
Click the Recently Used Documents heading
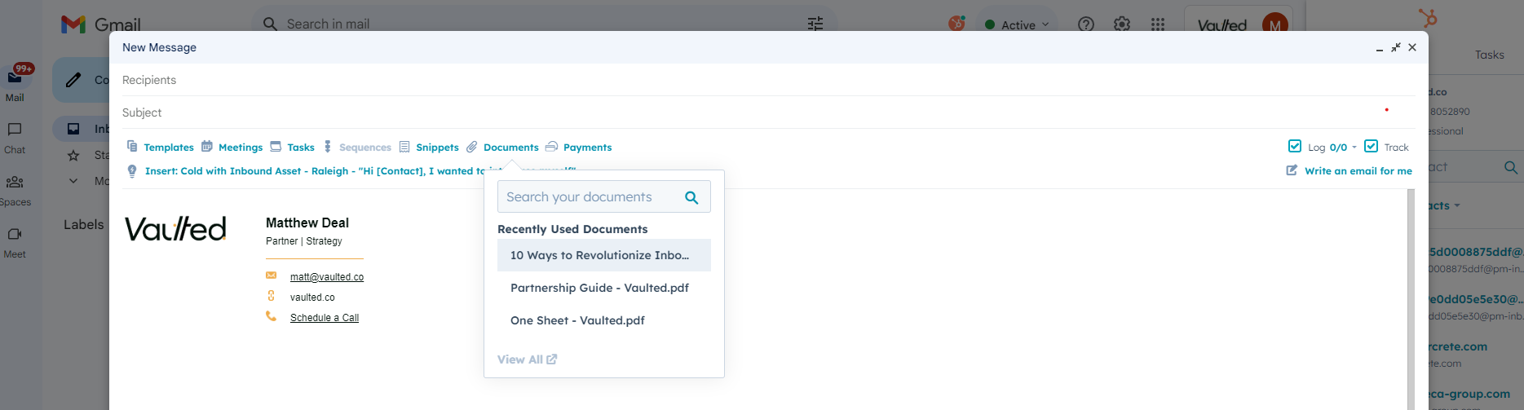[x=572, y=230]
